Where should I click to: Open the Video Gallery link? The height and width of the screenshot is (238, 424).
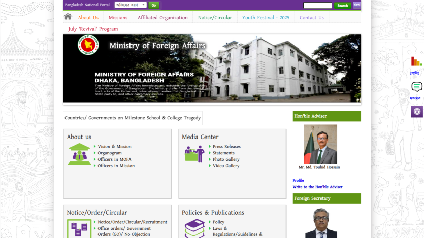pos(226,166)
